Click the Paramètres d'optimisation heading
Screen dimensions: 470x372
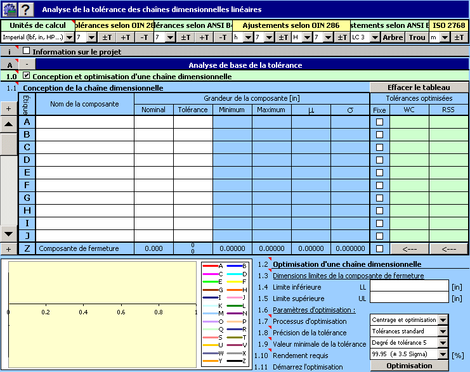point(314,310)
